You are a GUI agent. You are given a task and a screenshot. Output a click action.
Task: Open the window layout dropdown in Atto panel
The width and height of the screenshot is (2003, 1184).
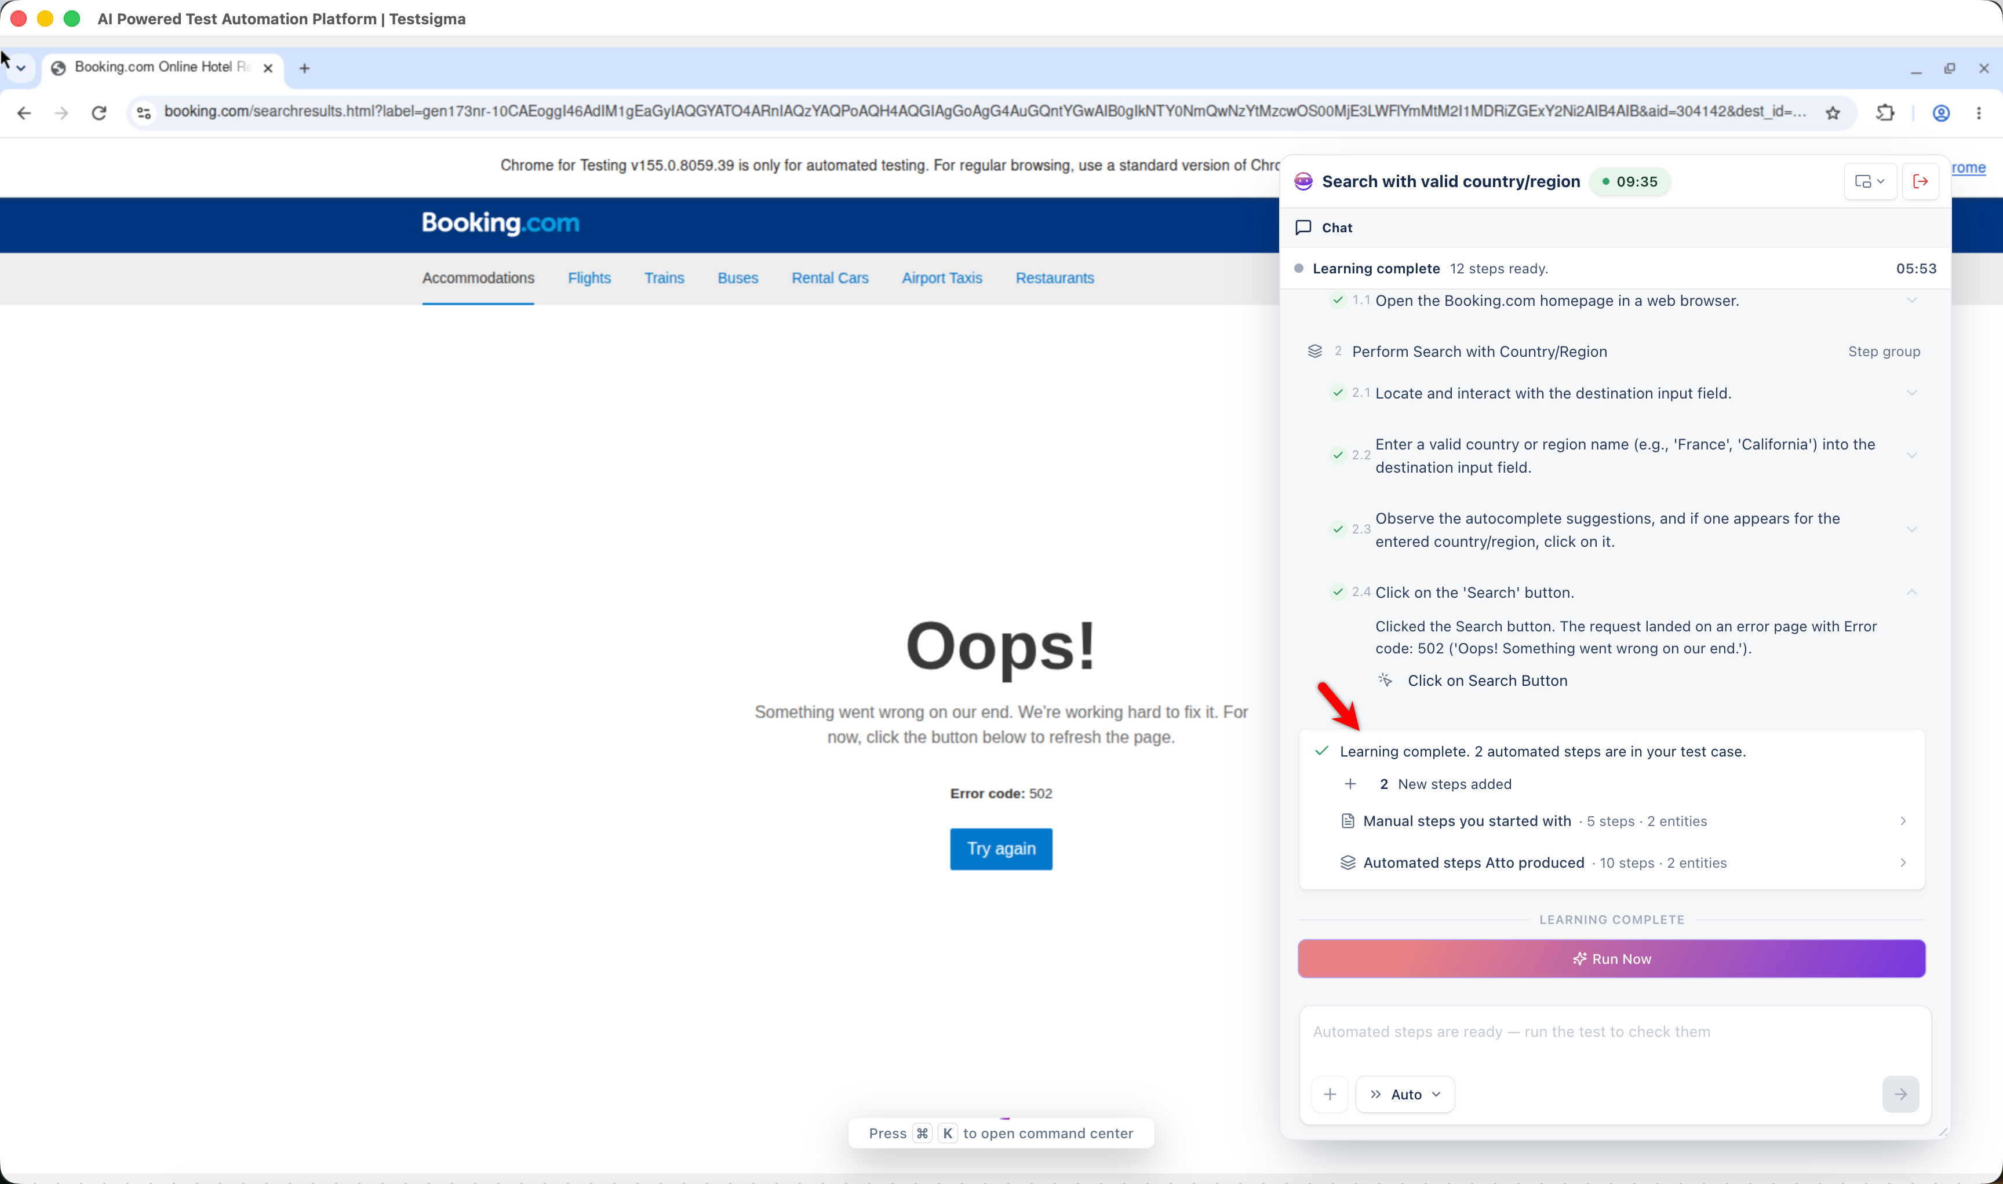1870,181
